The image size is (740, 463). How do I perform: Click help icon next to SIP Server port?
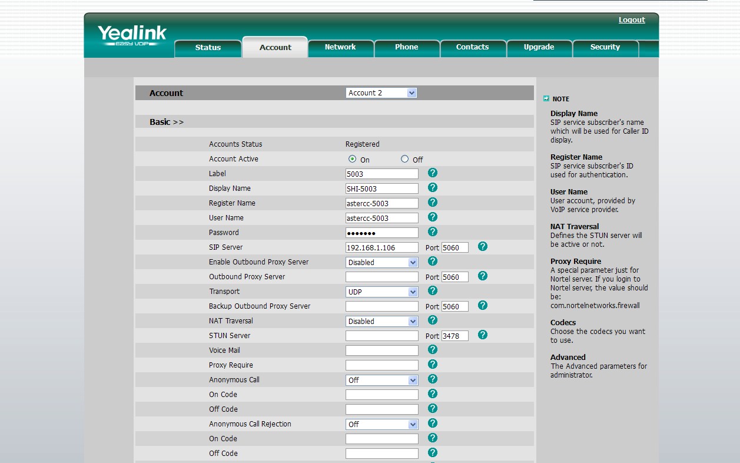(x=483, y=247)
